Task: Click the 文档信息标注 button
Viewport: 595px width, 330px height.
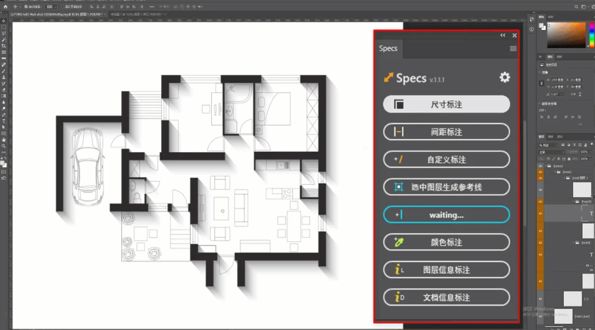Action: [x=446, y=297]
